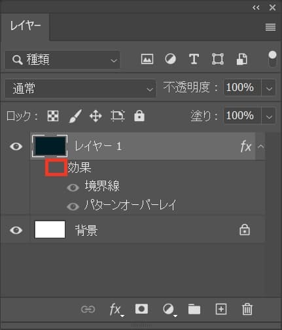
Task: Filter for type layers icon
Action: tap(194, 59)
